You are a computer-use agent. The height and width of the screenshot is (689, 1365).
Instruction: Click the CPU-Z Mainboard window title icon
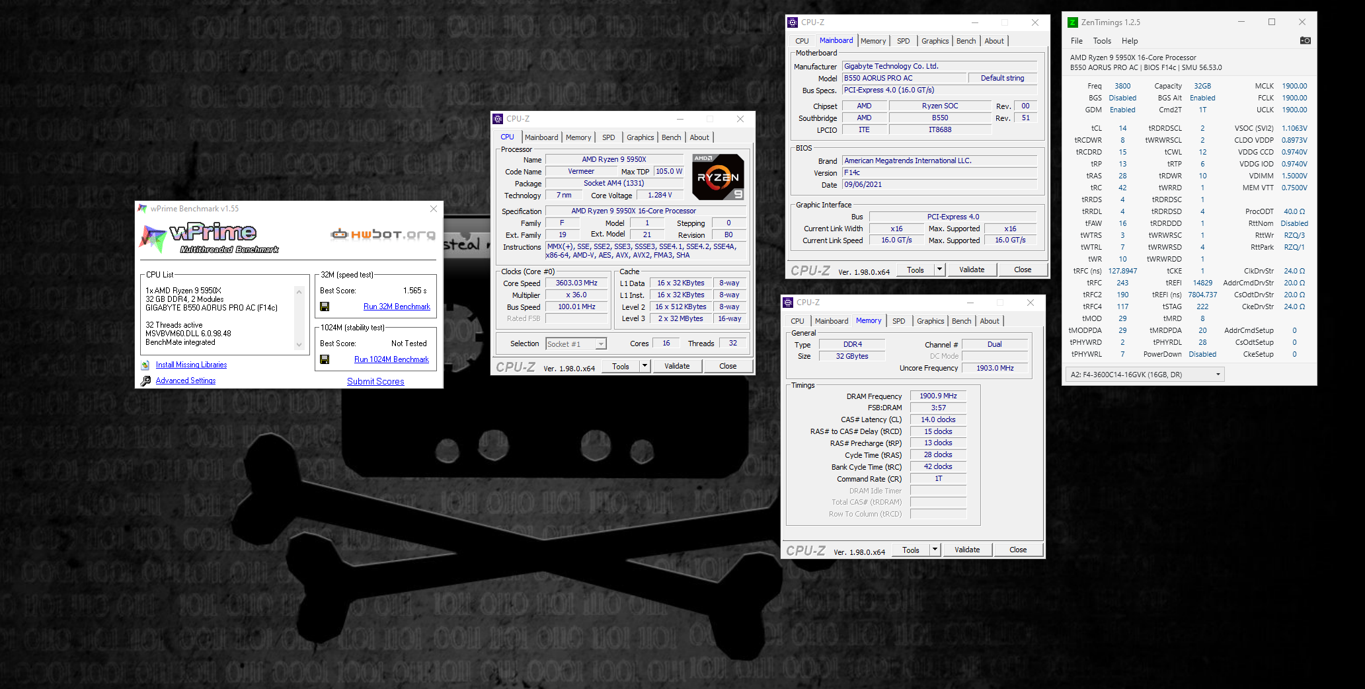(x=793, y=22)
